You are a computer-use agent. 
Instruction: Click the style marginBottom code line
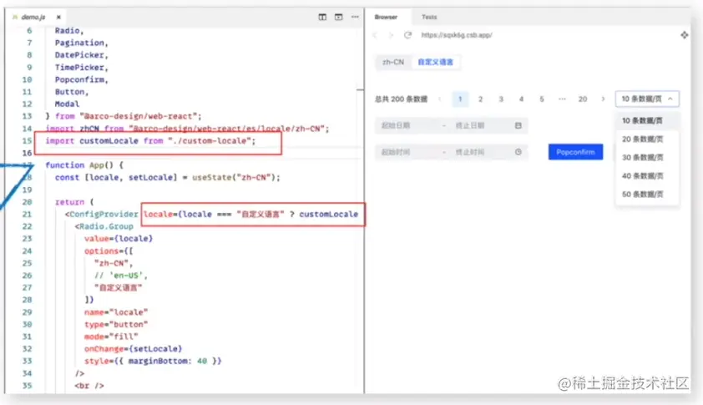(153, 361)
